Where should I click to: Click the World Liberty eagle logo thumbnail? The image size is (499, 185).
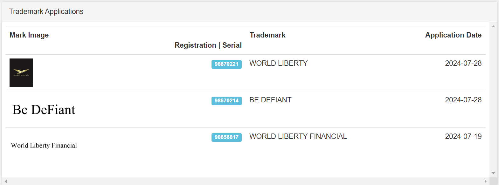(21, 73)
